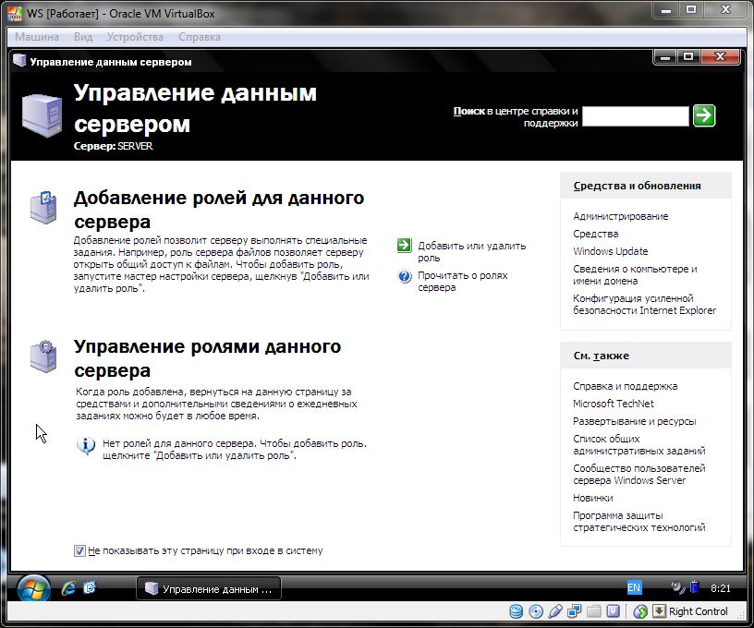
Task: Click the help center search input field
Action: coord(635,116)
